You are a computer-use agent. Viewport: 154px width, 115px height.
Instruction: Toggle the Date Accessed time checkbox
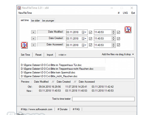(x=119, y=45)
